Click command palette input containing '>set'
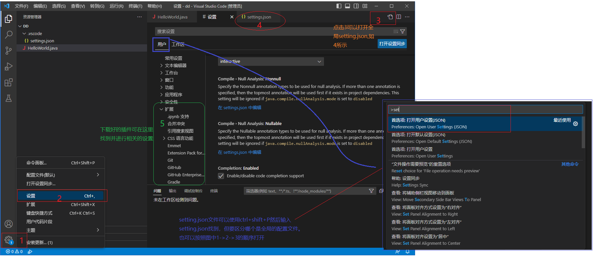Image resolution: width=593 pixels, height=257 pixels. coord(485,109)
